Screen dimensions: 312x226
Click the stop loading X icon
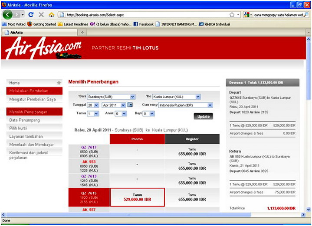coord(41,15)
